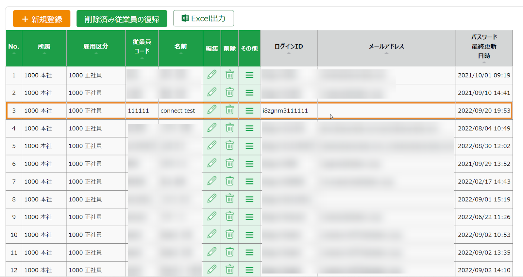Image resolution: width=523 pixels, height=277 pixels.
Task: Edit row 4 with pencil icon
Action: (x=212, y=128)
